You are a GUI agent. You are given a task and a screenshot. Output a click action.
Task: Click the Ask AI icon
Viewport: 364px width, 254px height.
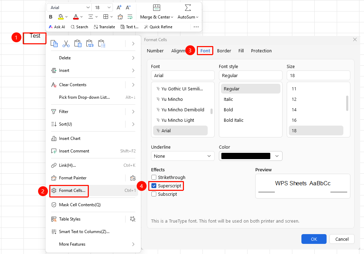[51, 27]
